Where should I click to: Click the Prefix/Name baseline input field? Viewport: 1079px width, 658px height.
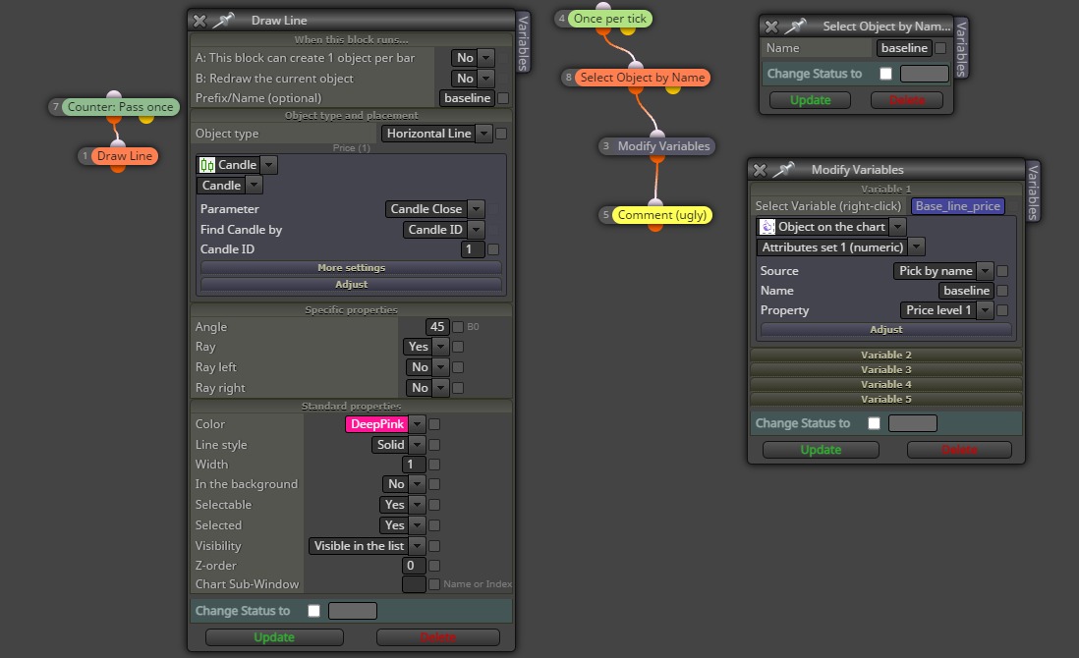point(467,98)
